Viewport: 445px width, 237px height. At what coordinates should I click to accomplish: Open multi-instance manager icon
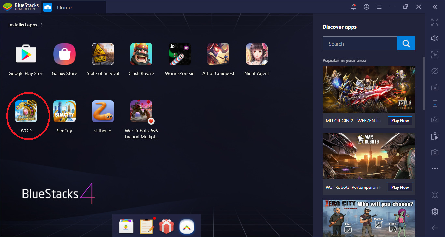[x=435, y=136]
